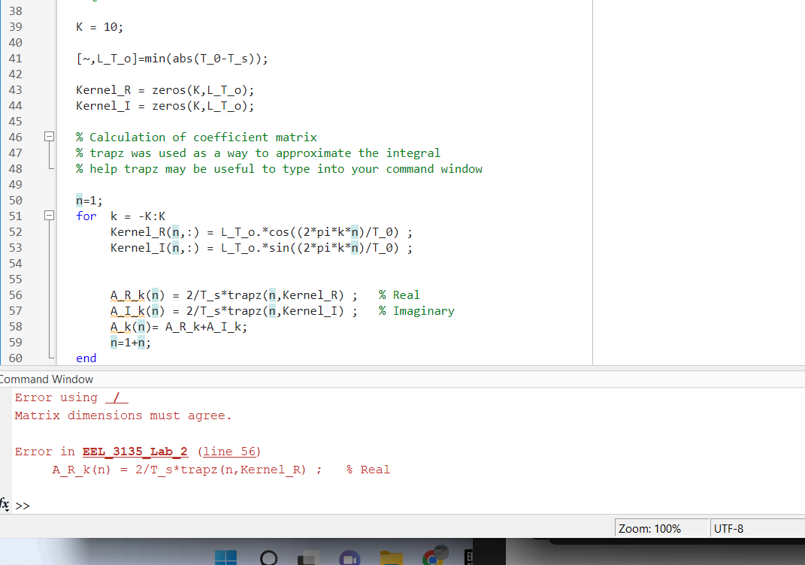
Task: Open Microsoft Teams from the taskbar
Action: (347, 559)
